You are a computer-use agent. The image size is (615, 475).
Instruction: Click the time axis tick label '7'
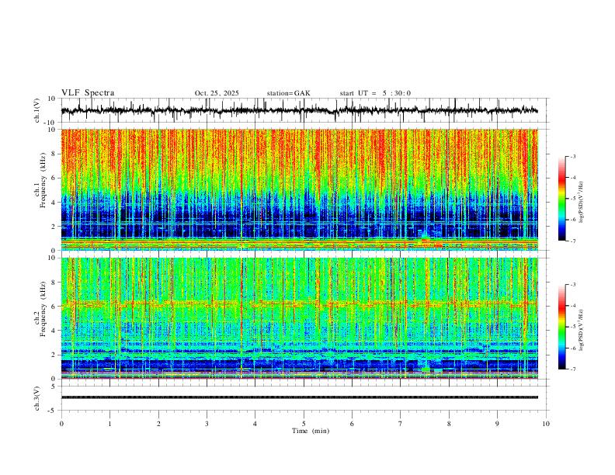coord(401,424)
